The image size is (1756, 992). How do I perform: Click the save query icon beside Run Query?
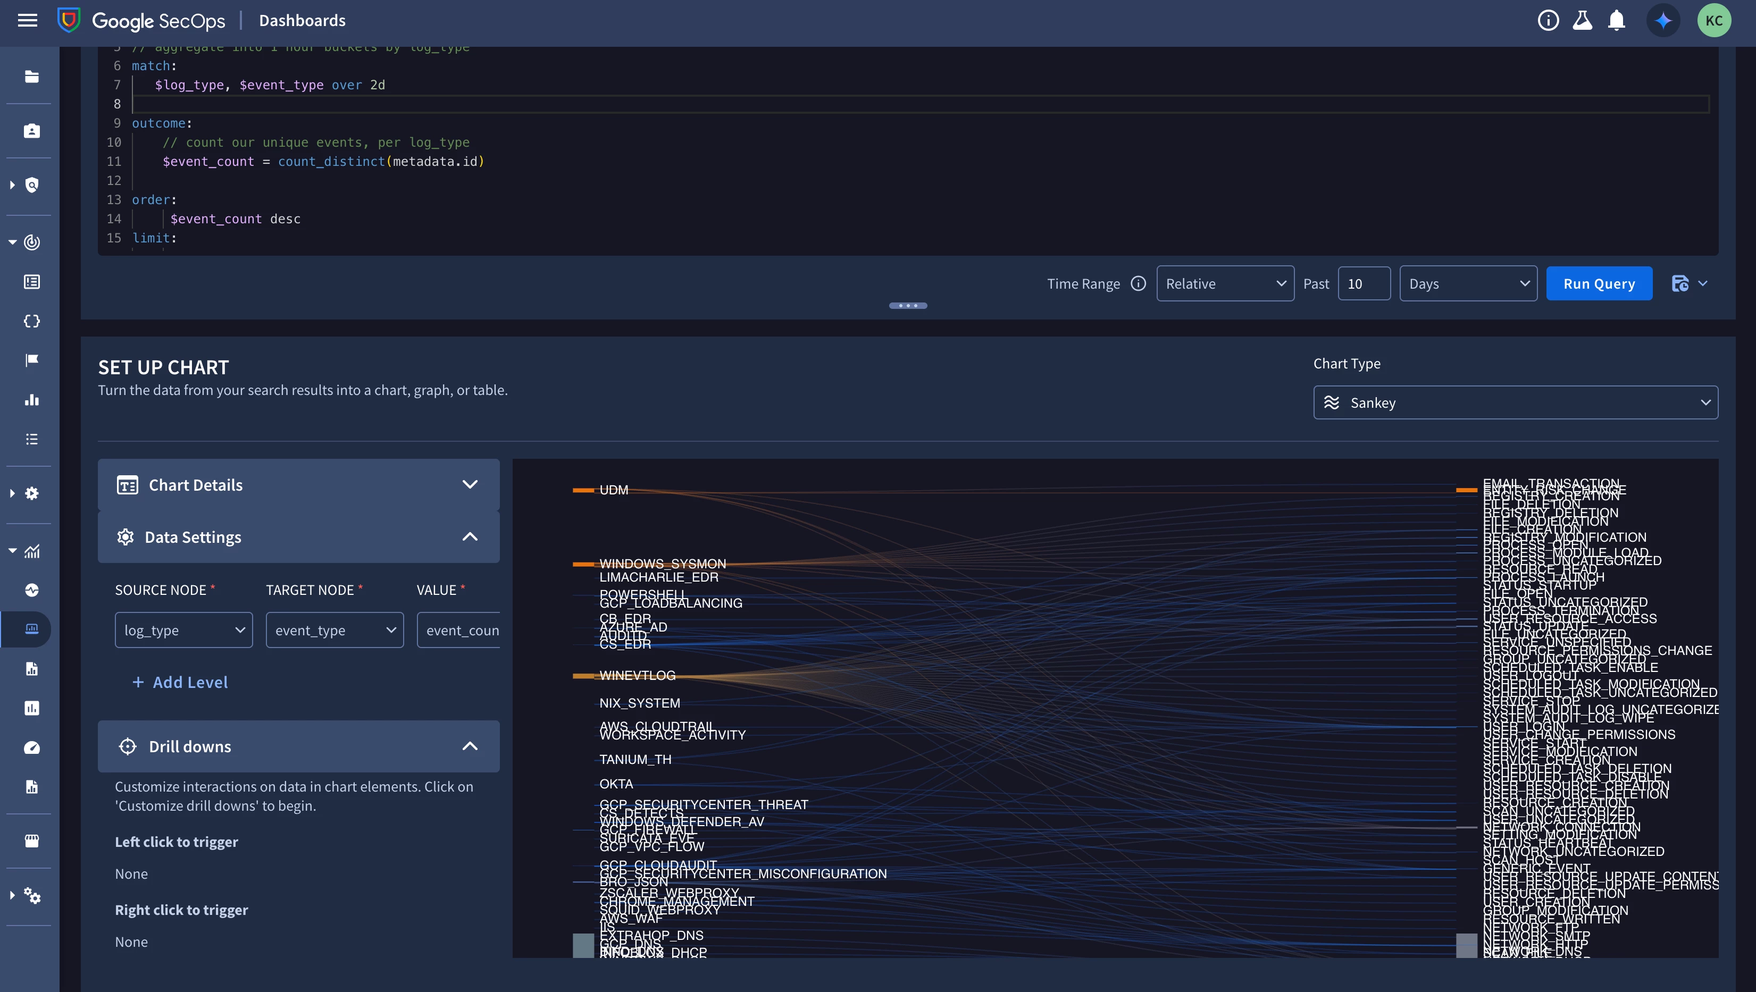[1680, 283]
